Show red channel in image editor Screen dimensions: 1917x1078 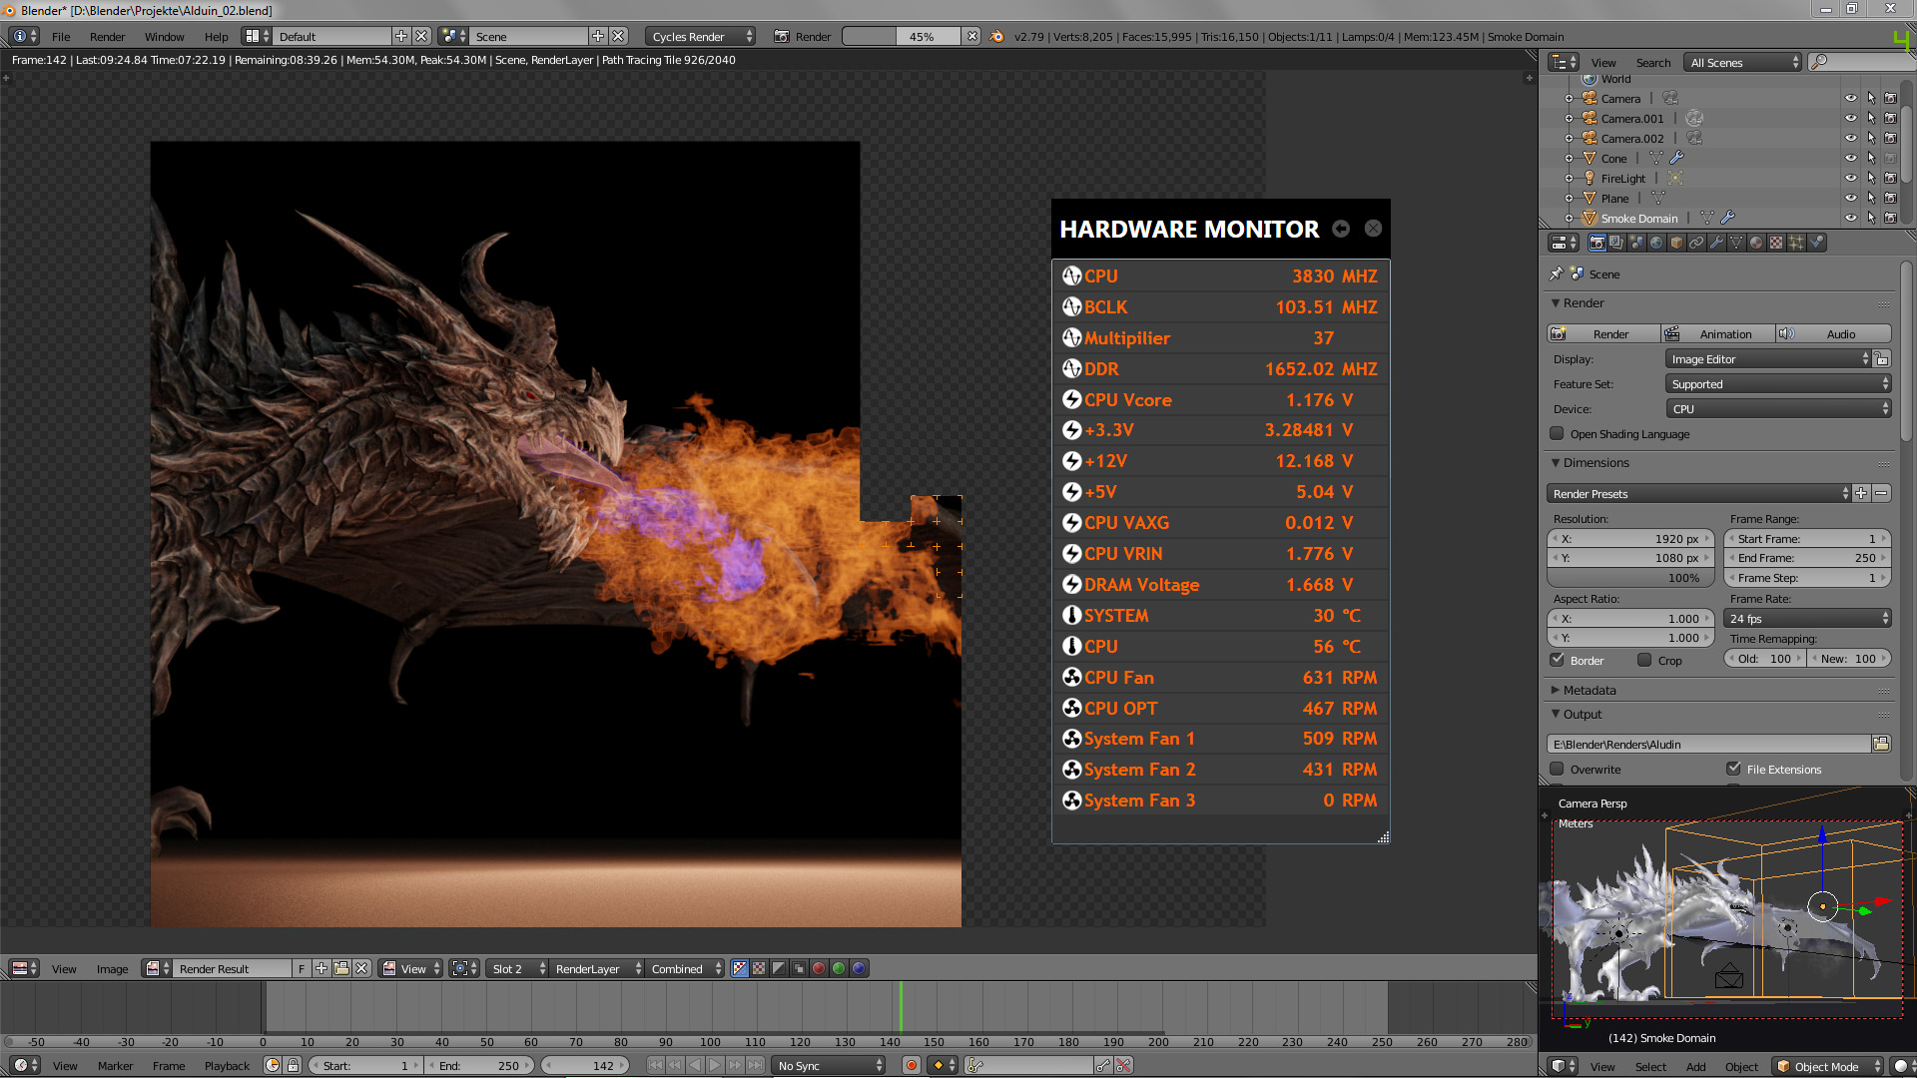tap(819, 968)
